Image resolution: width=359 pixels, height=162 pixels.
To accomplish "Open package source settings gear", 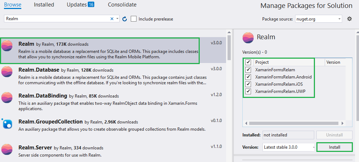I will [349, 19].
